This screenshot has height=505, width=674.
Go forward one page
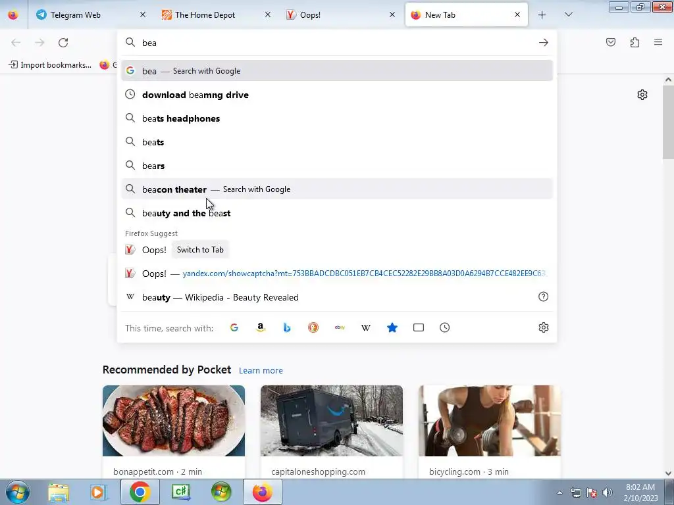click(39, 43)
